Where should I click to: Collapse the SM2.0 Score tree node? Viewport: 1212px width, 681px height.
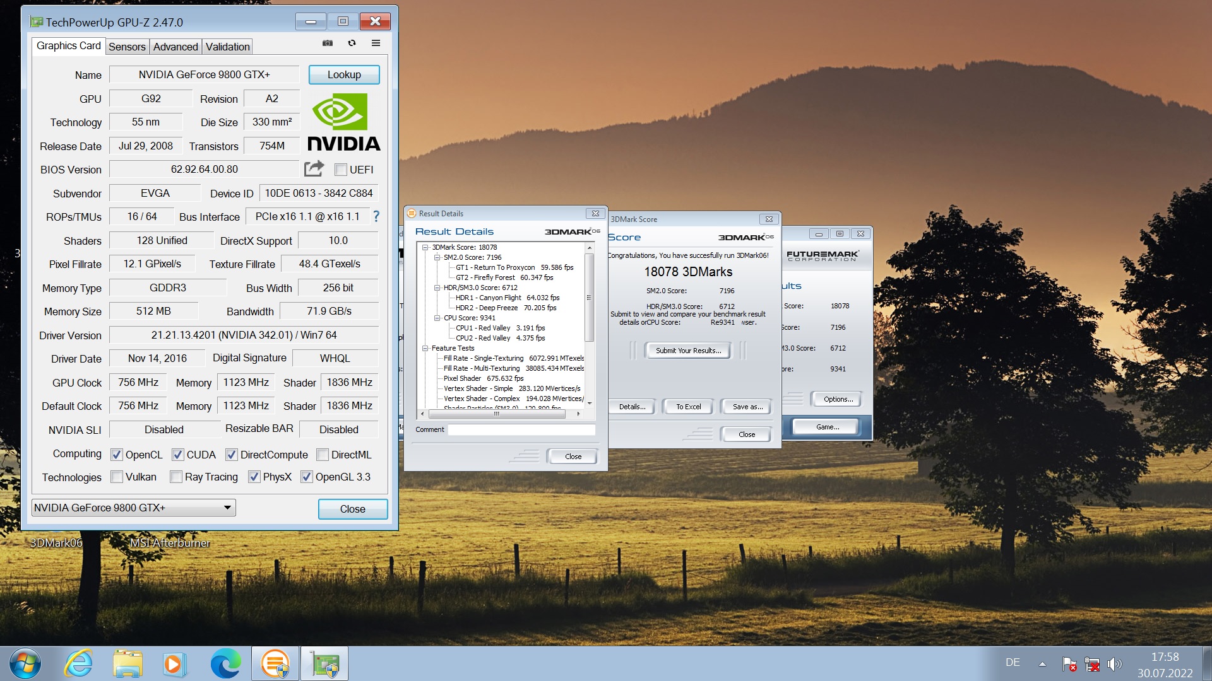pyautogui.click(x=437, y=257)
